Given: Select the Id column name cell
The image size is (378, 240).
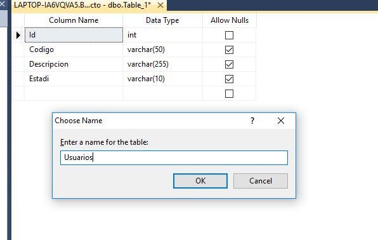Looking at the screenshot, I should (74, 35).
